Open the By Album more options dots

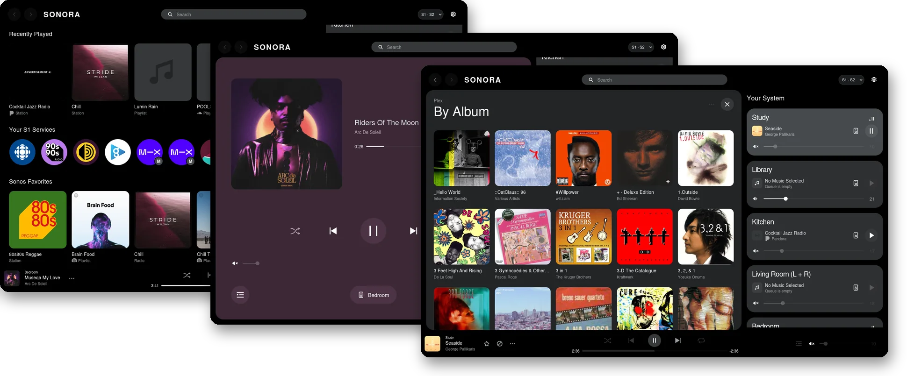(x=712, y=104)
